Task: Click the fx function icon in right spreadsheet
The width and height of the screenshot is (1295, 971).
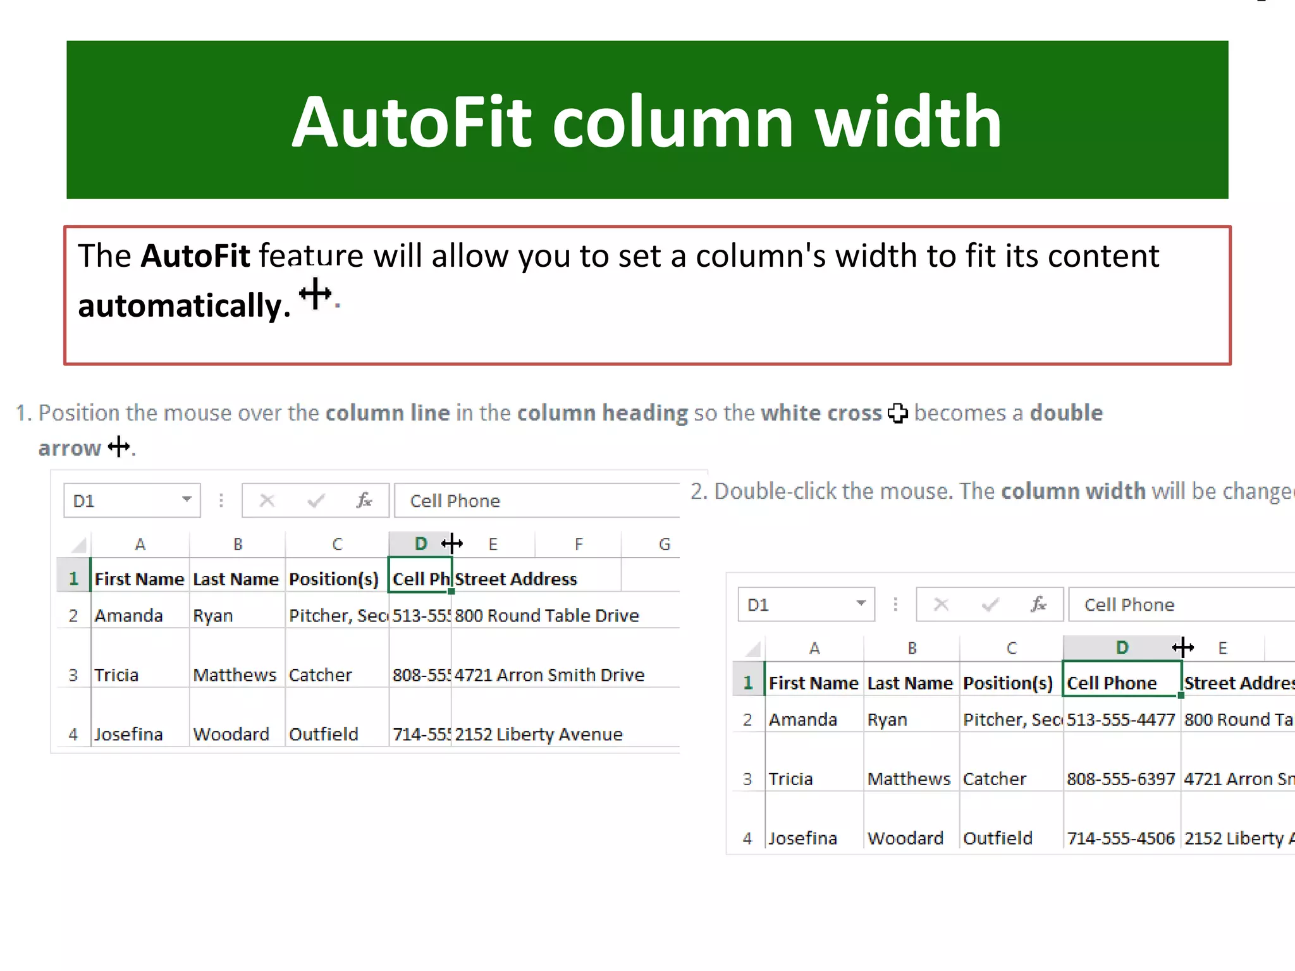Action: (x=1038, y=604)
